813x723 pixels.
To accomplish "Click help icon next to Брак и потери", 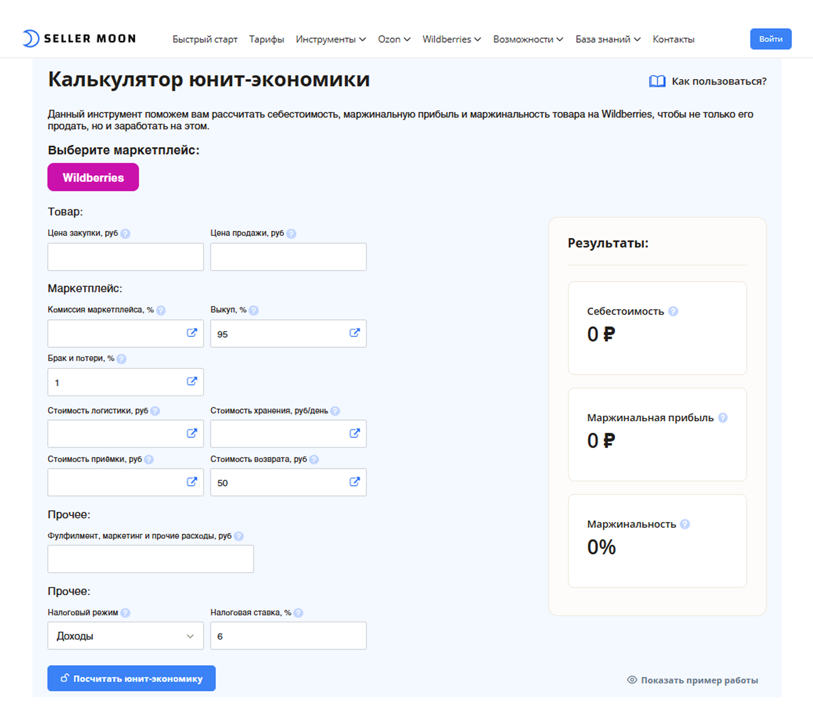I will (x=121, y=359).
